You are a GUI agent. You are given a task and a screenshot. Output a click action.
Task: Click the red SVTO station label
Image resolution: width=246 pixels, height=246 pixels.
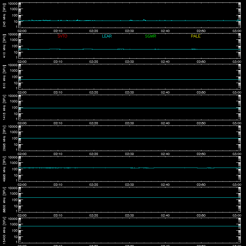click(x=62, y=36)
